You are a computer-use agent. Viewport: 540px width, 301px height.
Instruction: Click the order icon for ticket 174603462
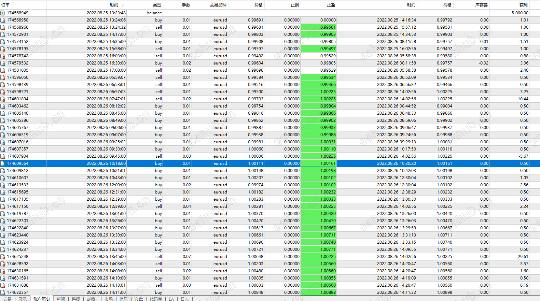coord(2,106)
